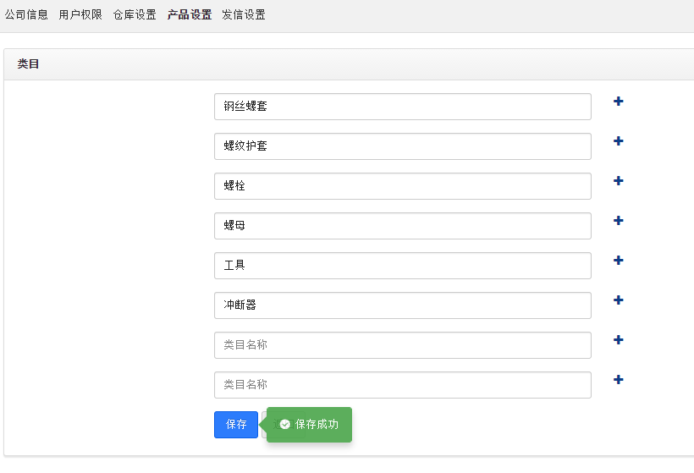Click plus icon beside 工具 field
Screen dimensions: 694x473
pos(619,260)
